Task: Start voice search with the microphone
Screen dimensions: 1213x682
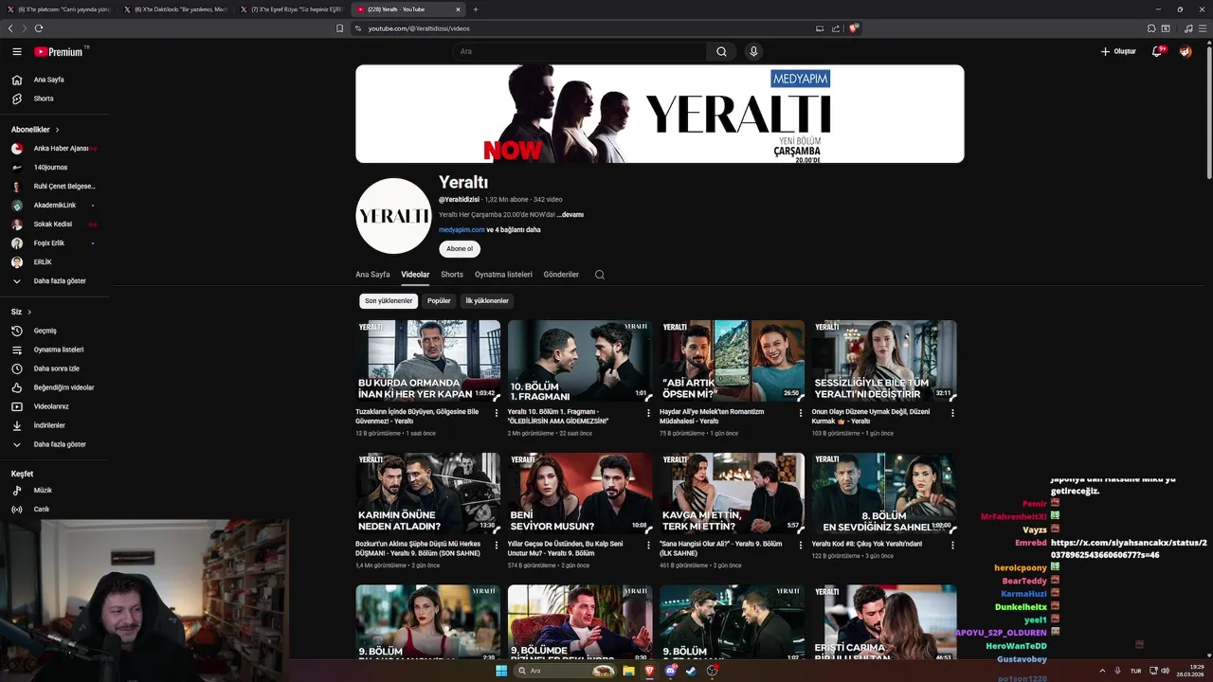Action: 753,52
